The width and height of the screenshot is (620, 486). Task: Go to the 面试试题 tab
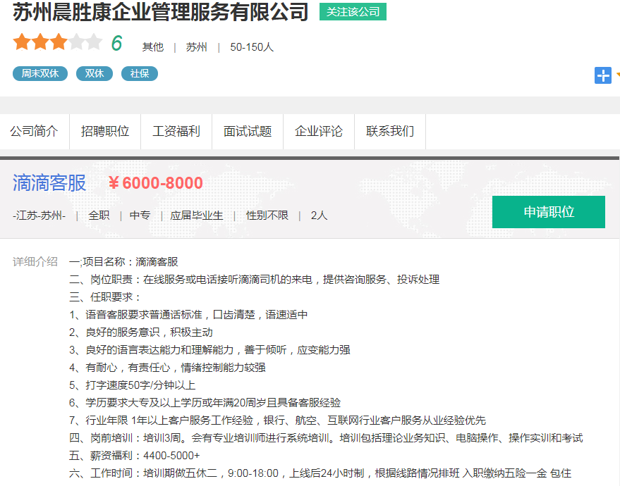click(x=248, y=132)
